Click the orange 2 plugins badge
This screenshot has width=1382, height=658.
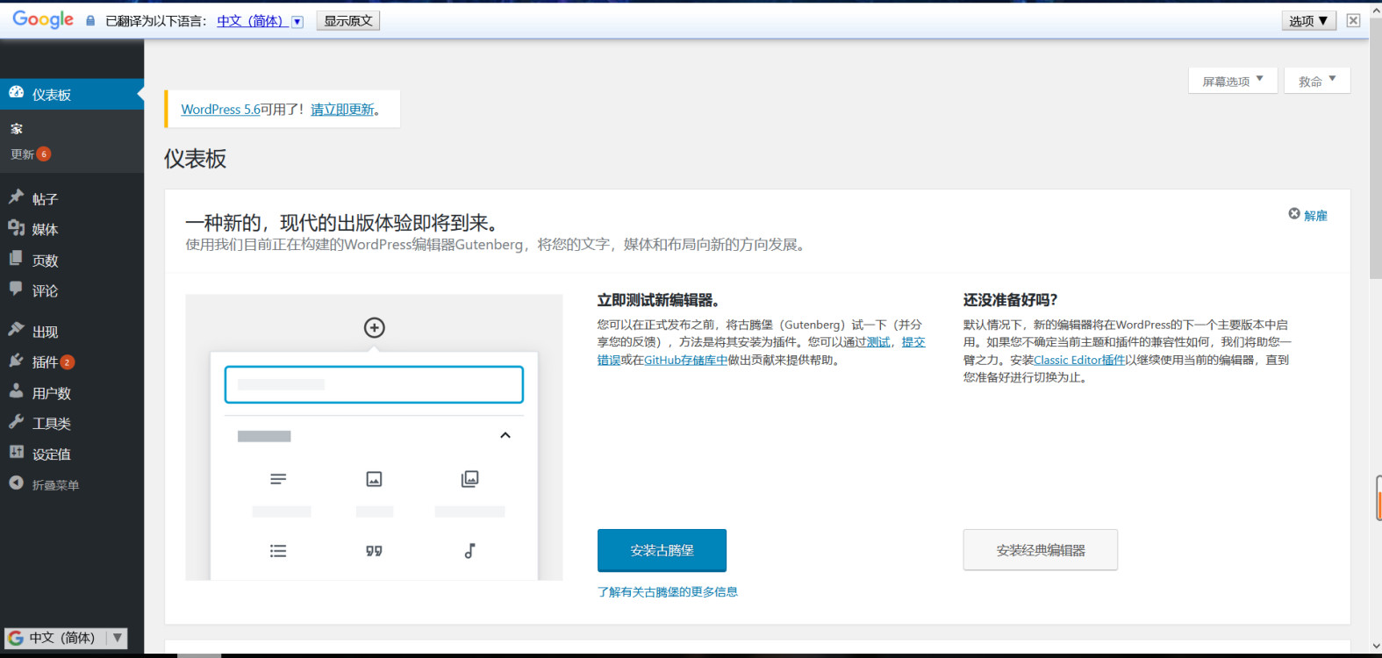(x=67, y=362)
